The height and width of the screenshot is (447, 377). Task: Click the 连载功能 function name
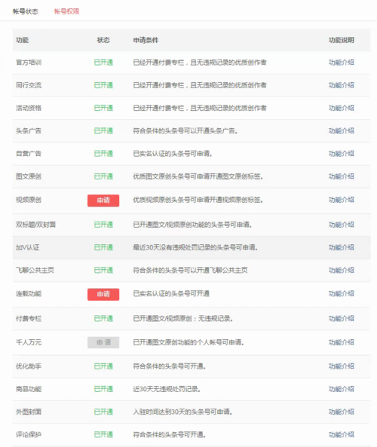(29, 294)
